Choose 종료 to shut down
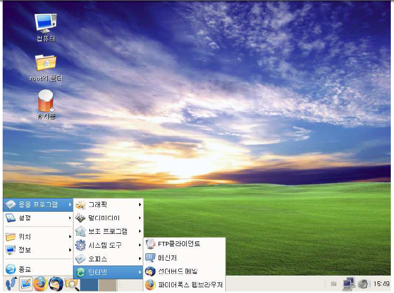 point(38,269)
